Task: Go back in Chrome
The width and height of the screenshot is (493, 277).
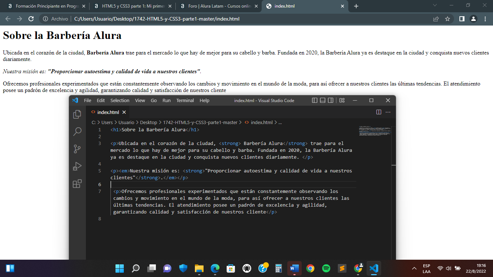Action: coord(8,19)
